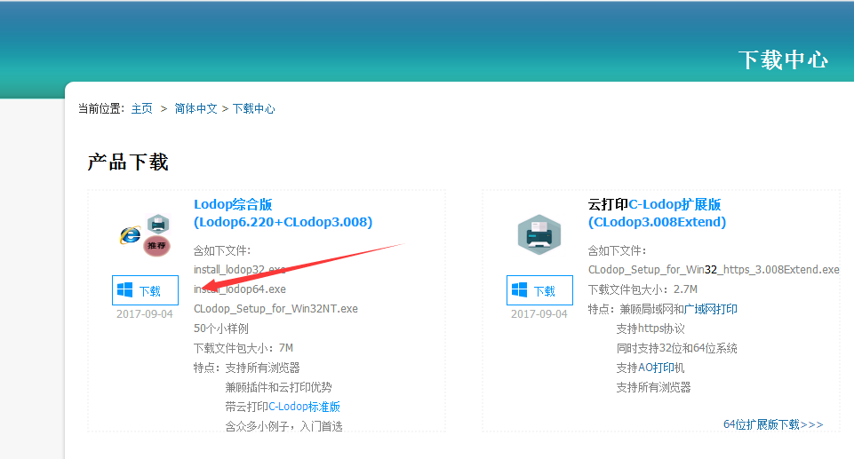Click 64位扩展版下载>>> link

[773, 424]
